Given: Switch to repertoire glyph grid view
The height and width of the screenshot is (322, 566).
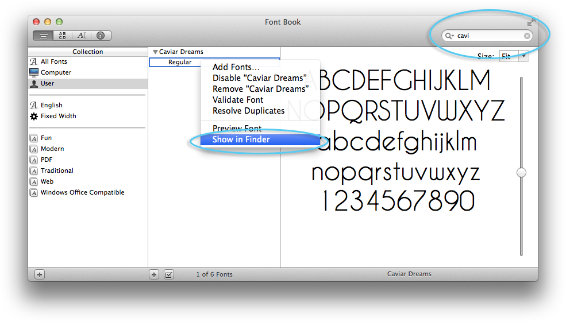Looking at the screenshot, I should [63, 36].
